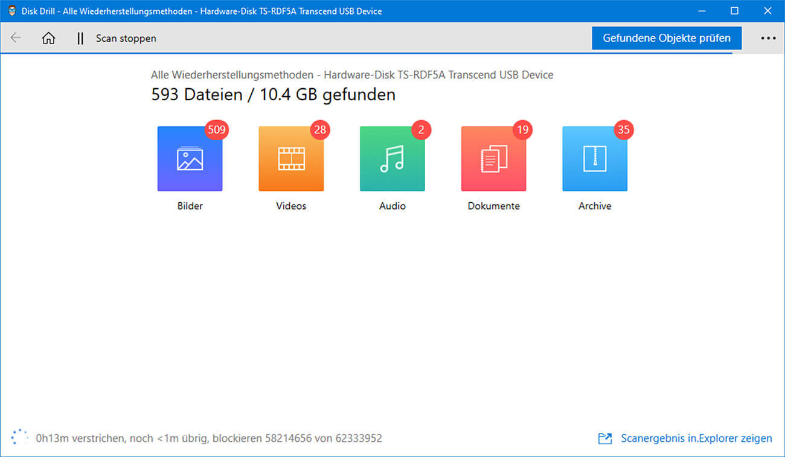
Task: Click the Archive label text
Action: tap(595, 206)
